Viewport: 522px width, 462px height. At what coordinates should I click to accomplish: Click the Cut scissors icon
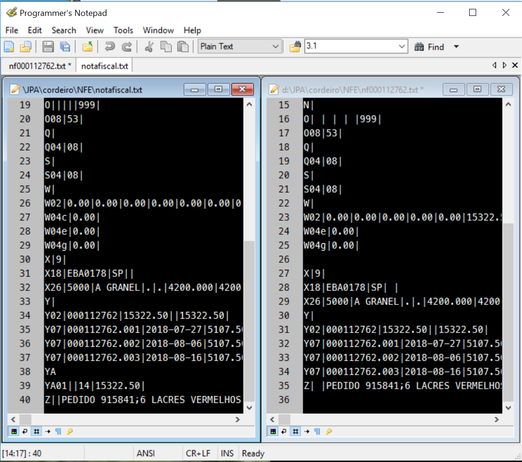click(149, 47)
